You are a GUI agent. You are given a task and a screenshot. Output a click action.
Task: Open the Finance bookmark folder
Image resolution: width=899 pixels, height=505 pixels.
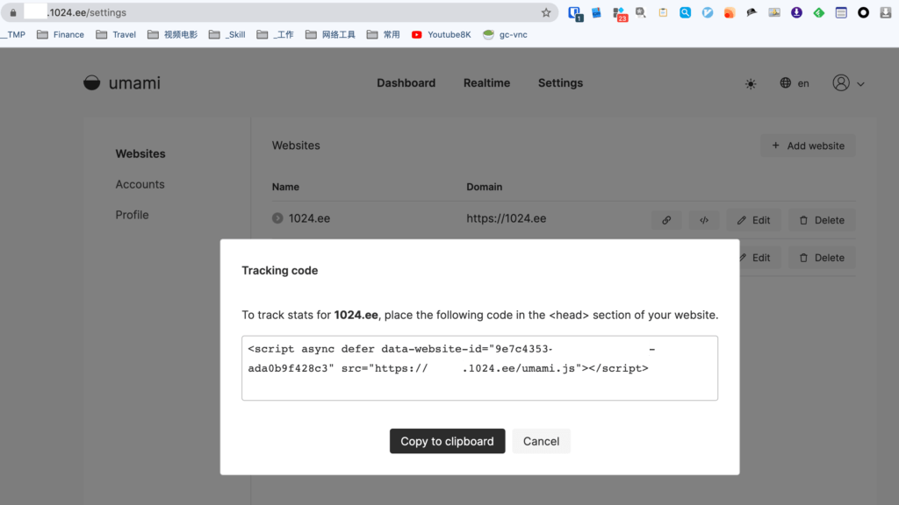point(61,34)
